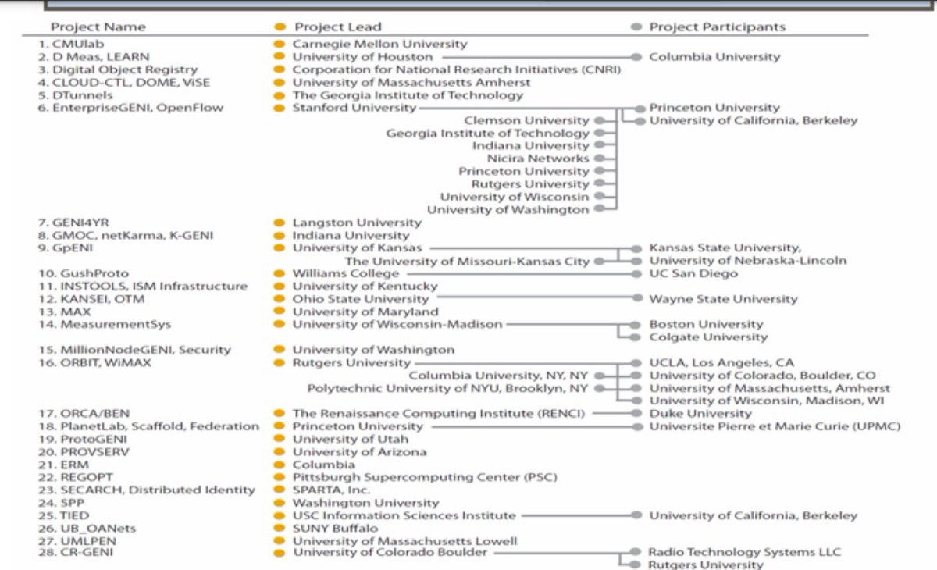The image size is (937, 570).
Task: Click participant "Nicira Networks"
Action: pos(538,159)
